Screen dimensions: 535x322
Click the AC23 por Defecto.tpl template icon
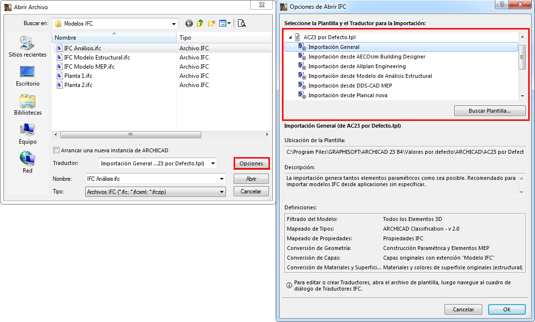click(297, 37)
